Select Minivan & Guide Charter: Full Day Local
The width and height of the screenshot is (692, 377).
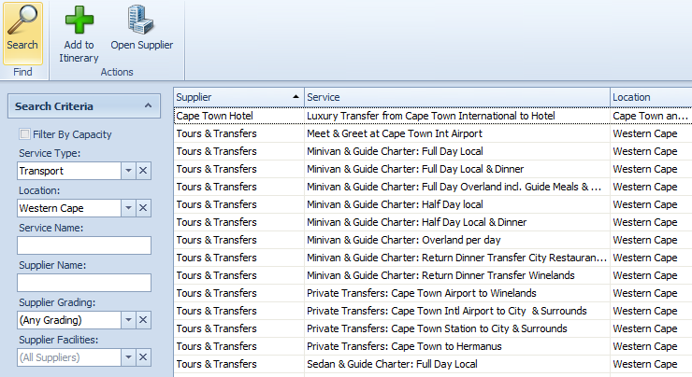(456, 151)
